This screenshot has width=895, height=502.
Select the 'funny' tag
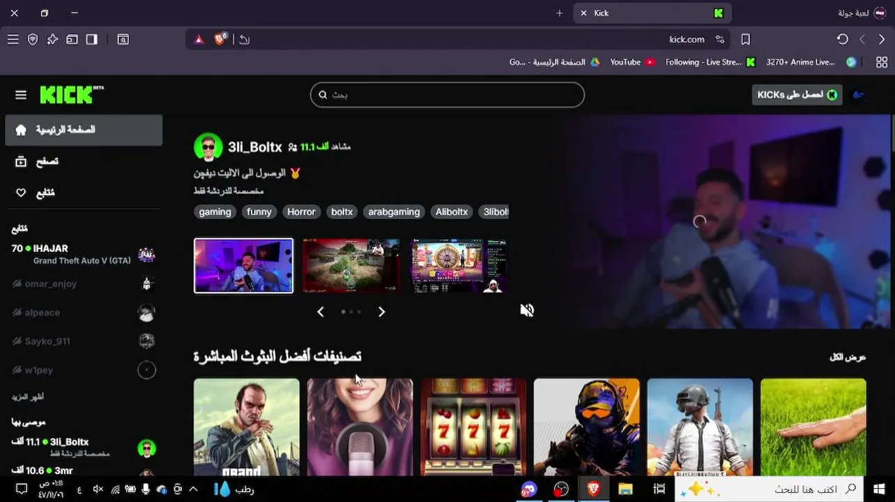[259, 212]
